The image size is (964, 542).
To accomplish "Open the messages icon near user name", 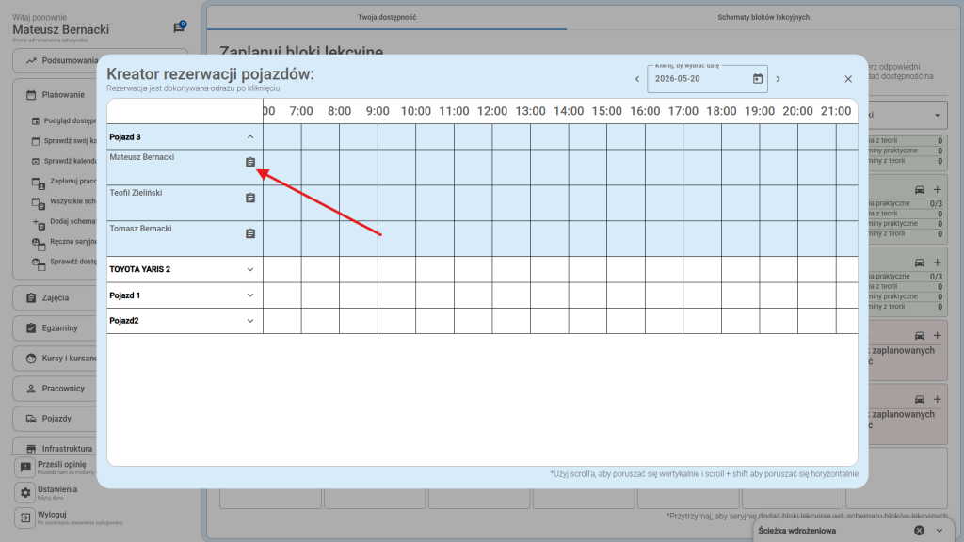I will click(x=179, y=28).
